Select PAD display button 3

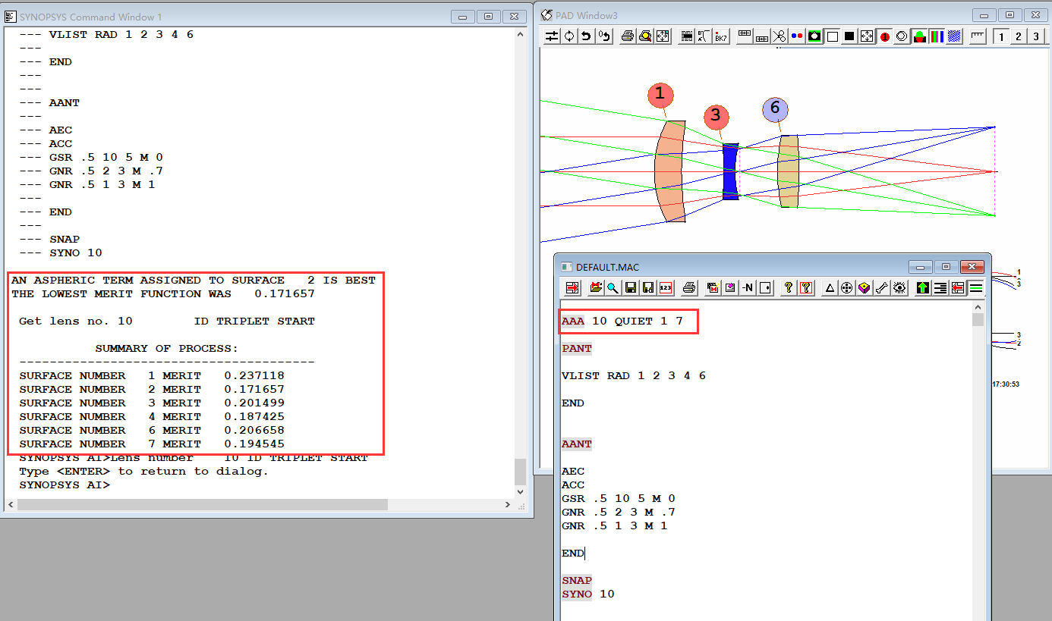(x=1035, y=36)
